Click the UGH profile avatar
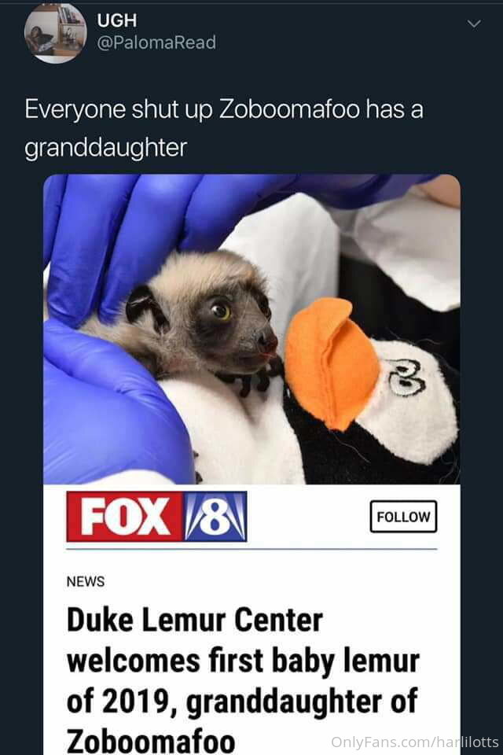Viewport: 503px width, 755px height. click(56, 33)
